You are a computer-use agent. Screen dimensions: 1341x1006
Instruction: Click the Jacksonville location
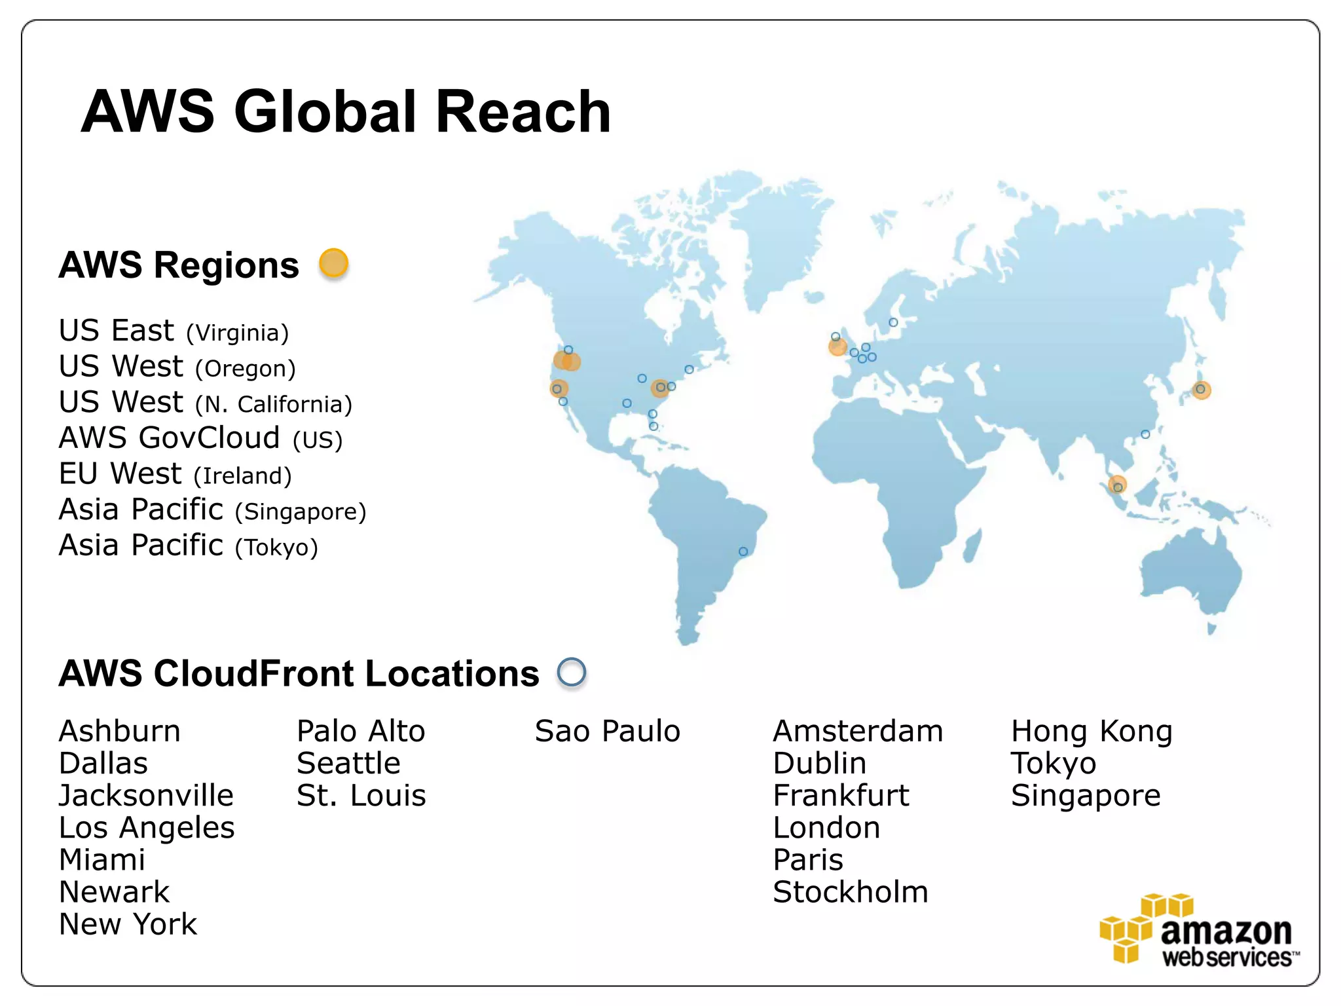(146, 795)
